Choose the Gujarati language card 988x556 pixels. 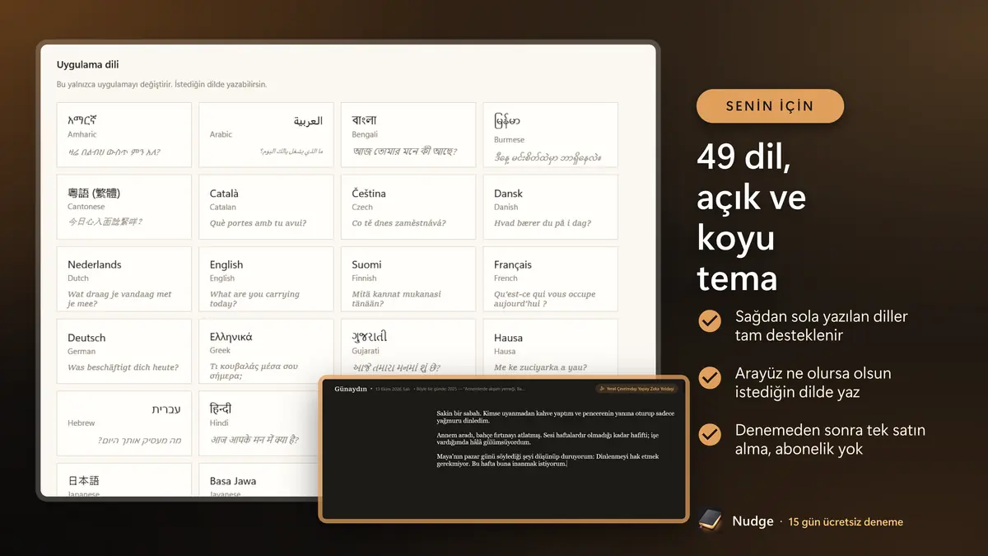[x=408, y=347]
